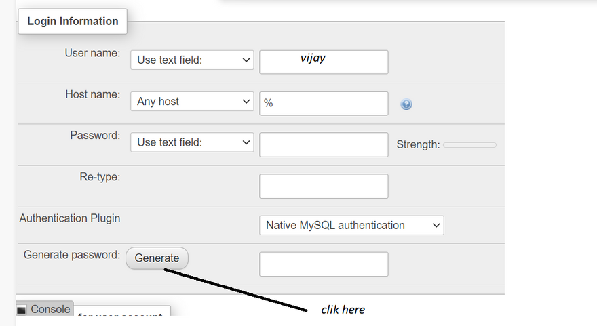Image resolution: width=597 pixels, height=326 pixels.
Task: Click the blue help icon beside Host name
Action: pyautogui.click(x=406, y=104)
